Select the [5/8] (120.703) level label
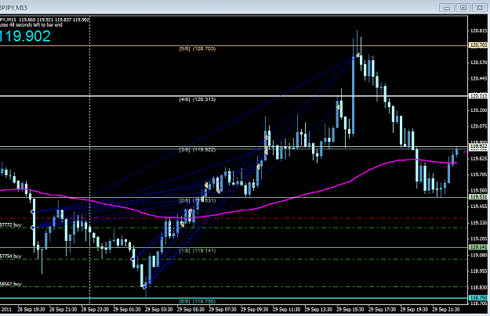Screen dimensions: 490x316 pyautogui.click(x=198, y=48)
